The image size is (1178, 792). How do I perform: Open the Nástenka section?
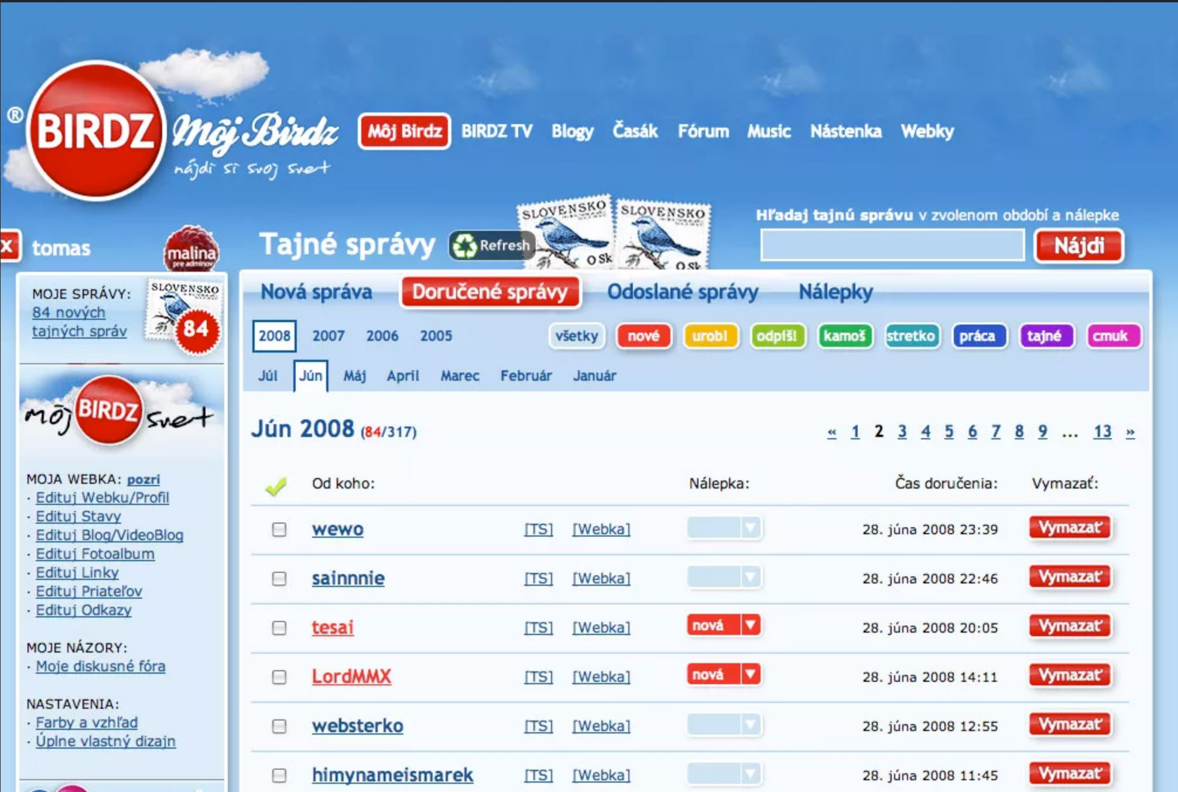point(846,131)
